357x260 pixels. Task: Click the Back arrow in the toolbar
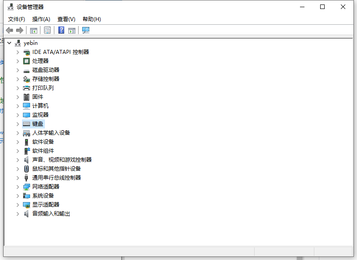9,30
